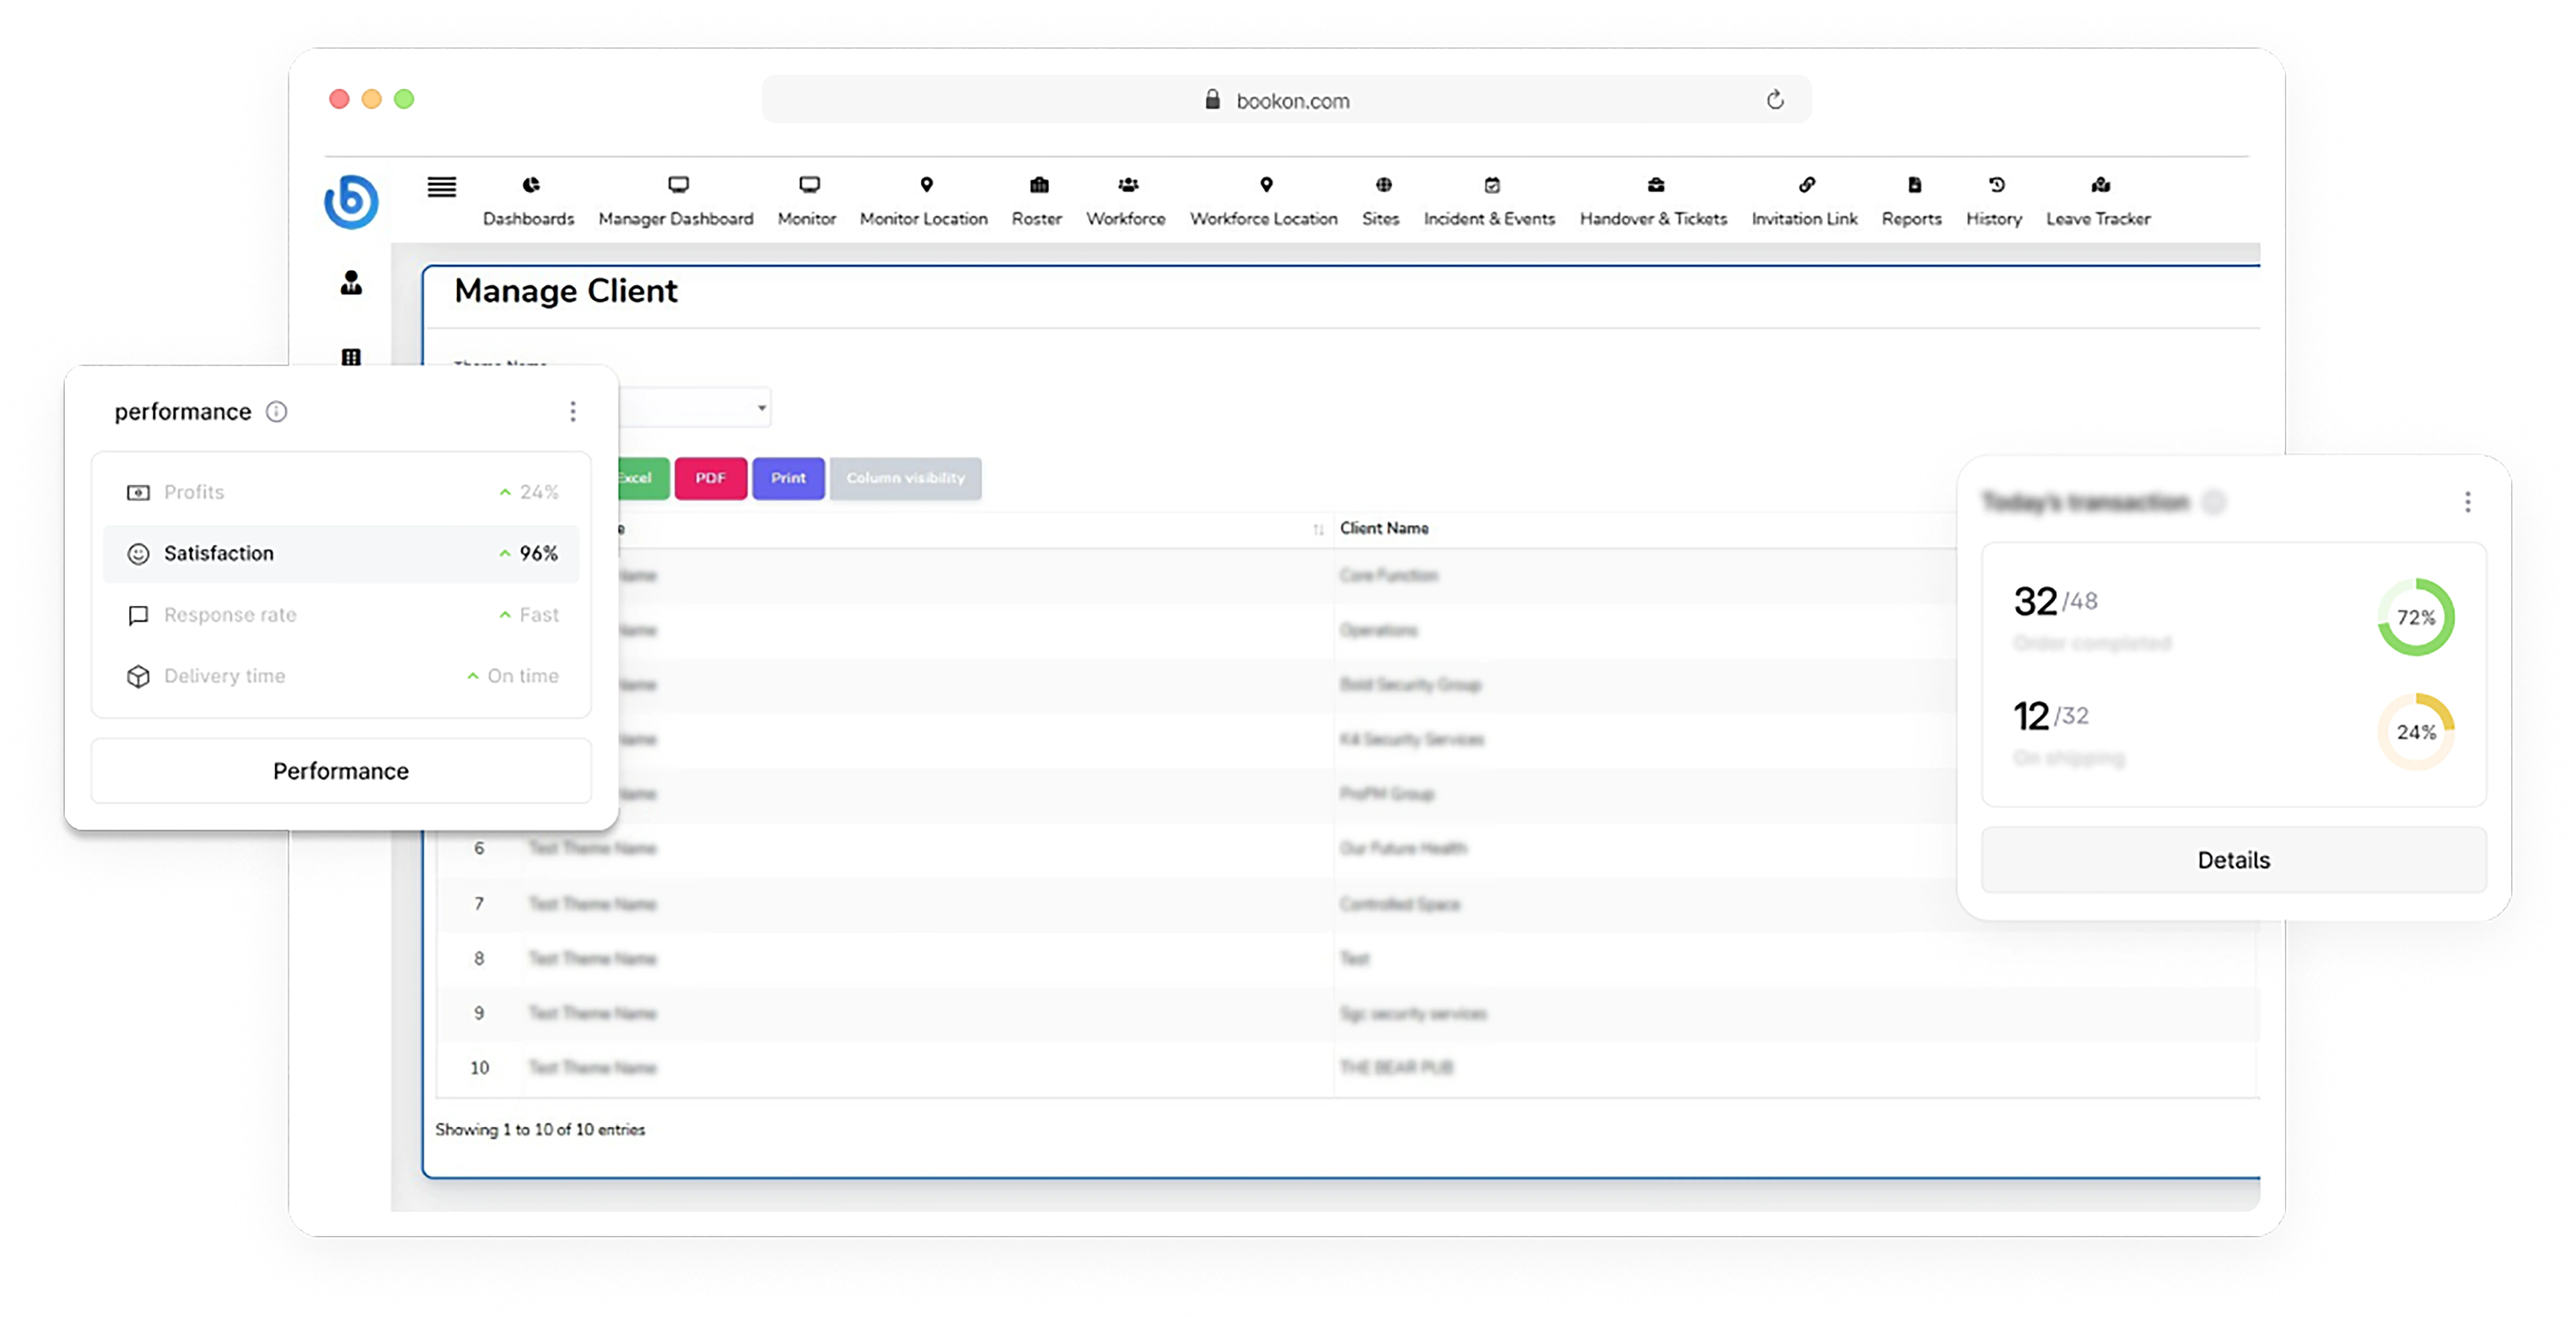
Task: Open the building grid sidebar icon
Action: 351,357
